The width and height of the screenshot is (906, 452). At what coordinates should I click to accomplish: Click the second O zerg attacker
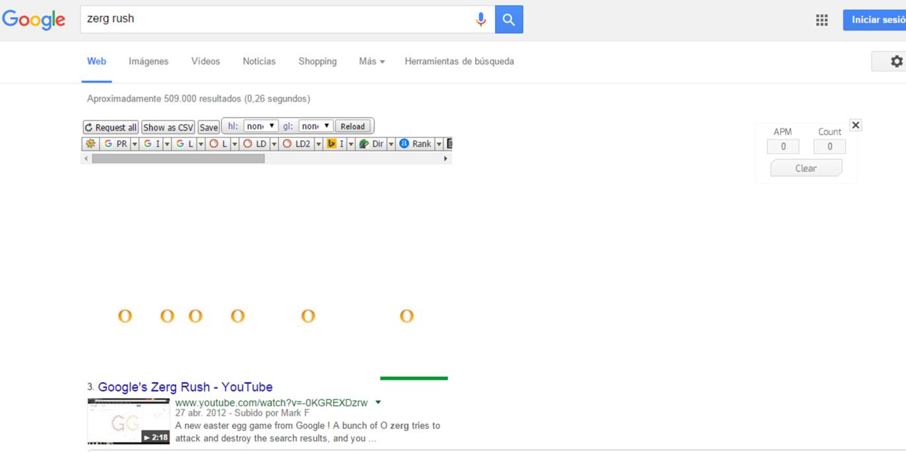168,316
